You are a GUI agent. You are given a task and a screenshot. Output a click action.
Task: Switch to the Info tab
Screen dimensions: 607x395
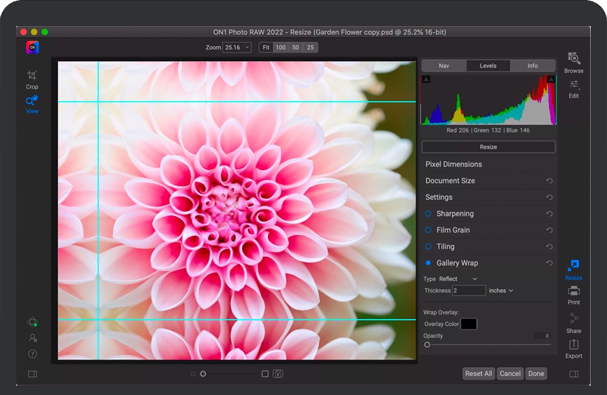[532, 65]
